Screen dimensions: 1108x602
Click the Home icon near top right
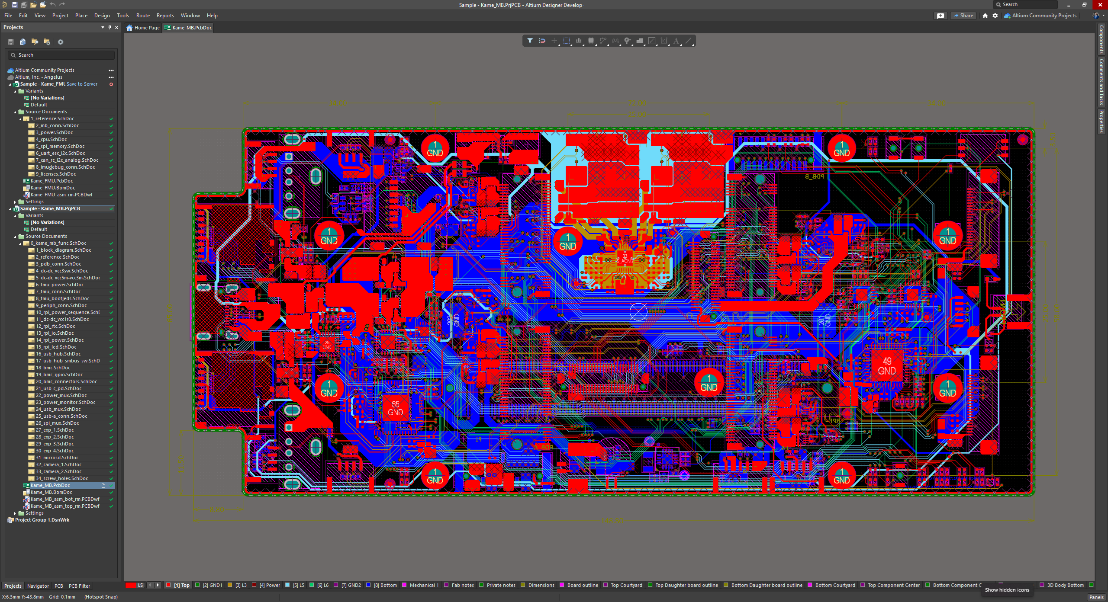pos(984,15)
